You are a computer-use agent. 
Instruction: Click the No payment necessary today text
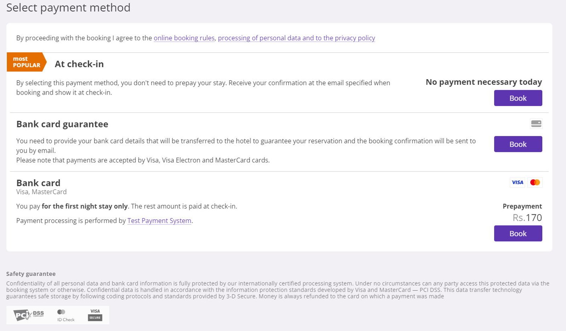(x=484, y=82)
